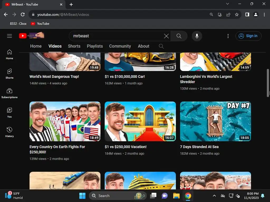The image size is (270, 202).
Task: Search within the MrBeast channel
Action: pyautogui.click(x=161, y=46)
